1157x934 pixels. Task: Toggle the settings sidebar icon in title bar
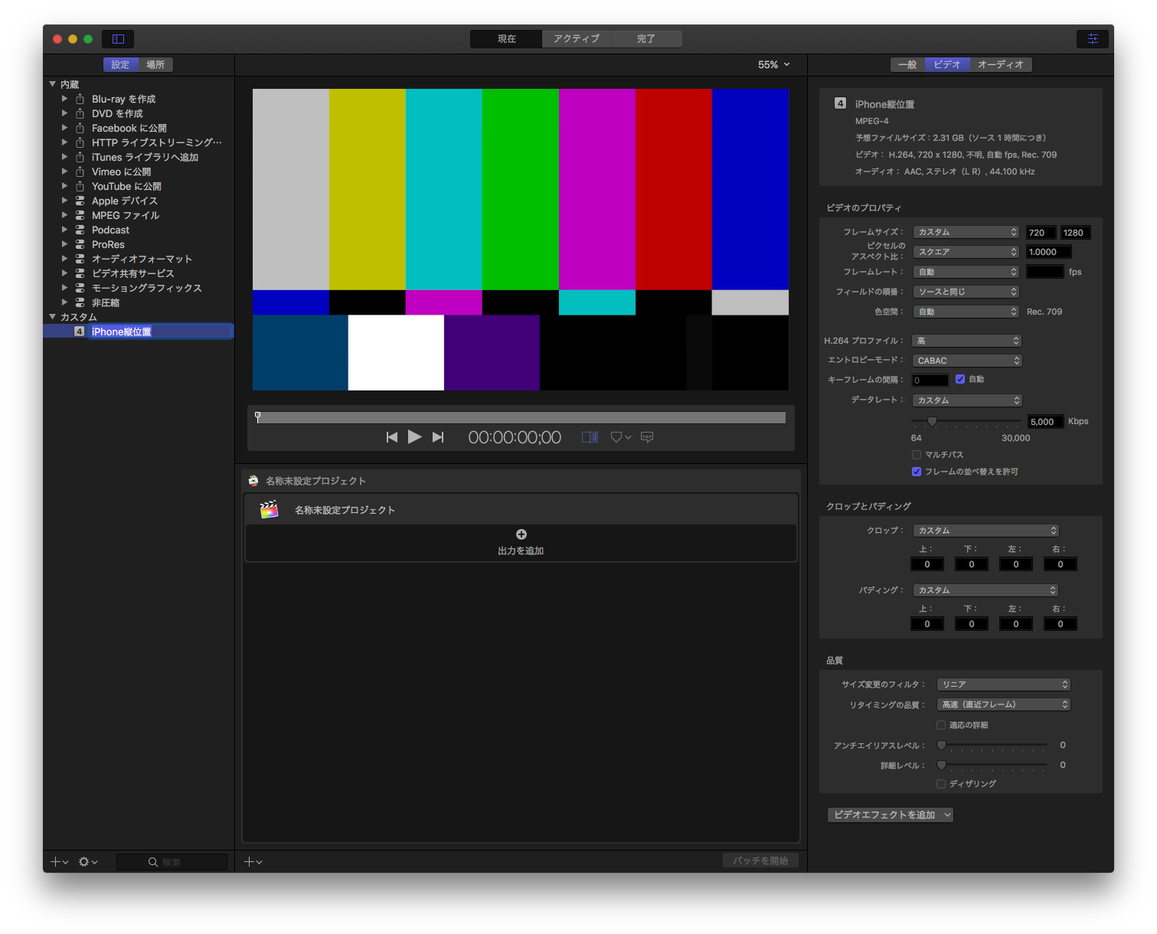click(118, 38)
